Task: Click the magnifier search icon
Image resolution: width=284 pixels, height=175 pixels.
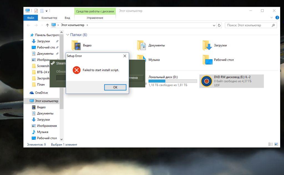Action: pos(273,25)
